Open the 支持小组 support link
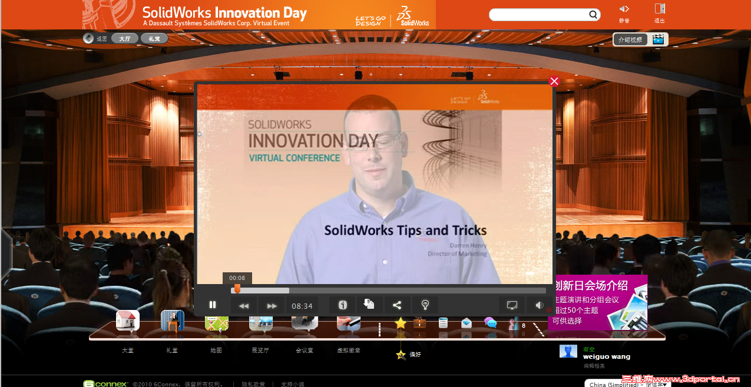This screenshot has height=387, width=751. (293, 384)
